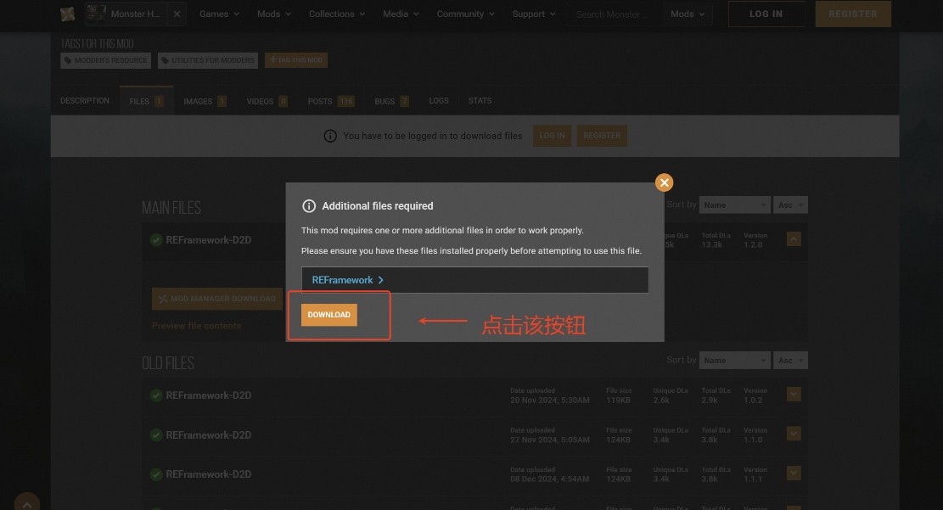Click the Tag This Mod button
The height and width of the screenshot is (510, 943).
pyautogui.click(x=295, y=60)
